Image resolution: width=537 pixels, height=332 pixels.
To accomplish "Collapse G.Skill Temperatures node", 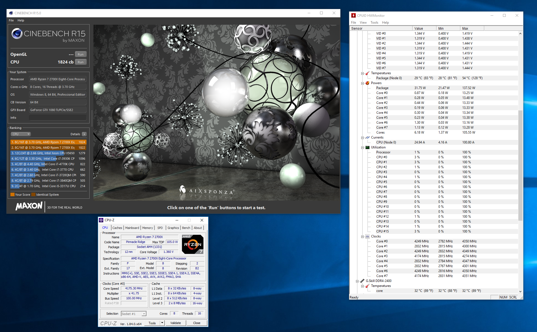I will click(x=363, y=286).
